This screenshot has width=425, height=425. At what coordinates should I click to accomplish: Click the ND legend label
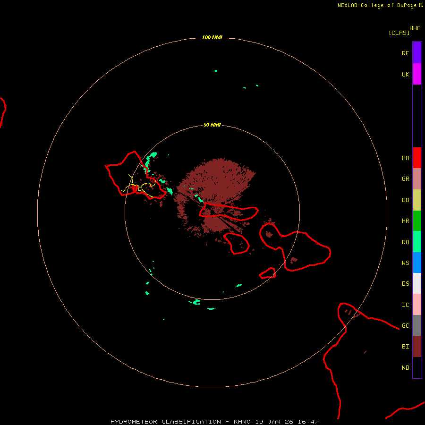click(x=405, y=367)
